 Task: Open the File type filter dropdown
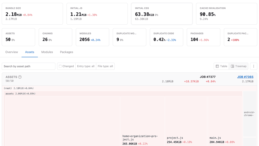click(105, 66)
